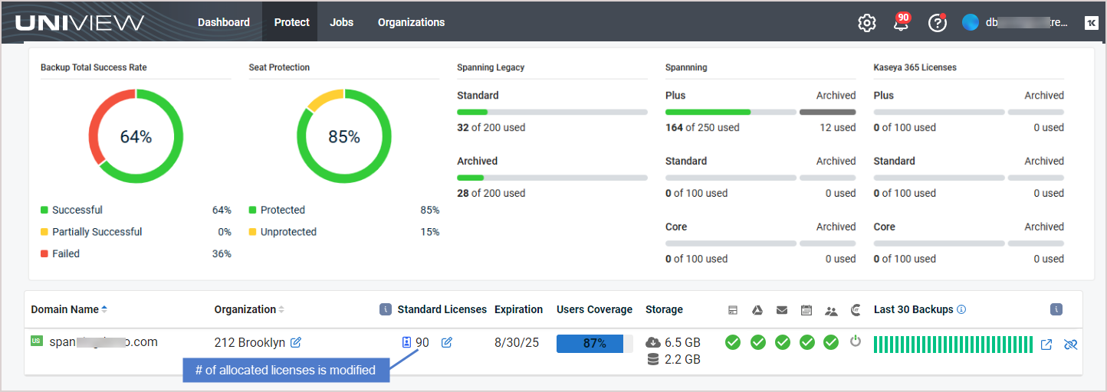Click info icon at far right of header
Image resolution: width=1107 pixels, height=392 pixels.
point(1056,309)
